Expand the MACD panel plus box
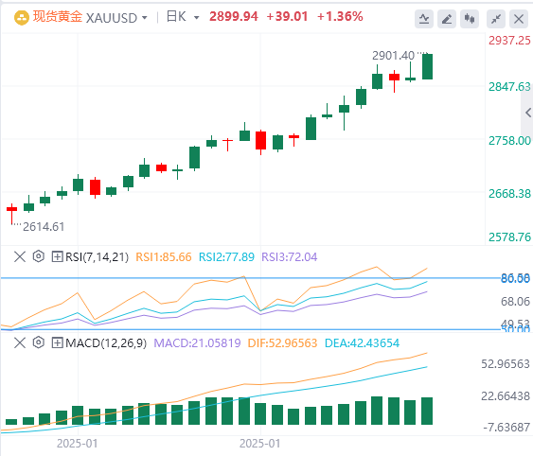533x456 pixels. point(57,342)
